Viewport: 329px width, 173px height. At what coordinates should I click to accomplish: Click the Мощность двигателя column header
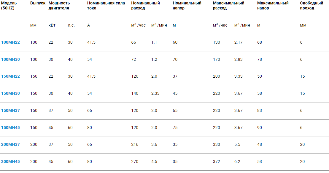(59, 6)
